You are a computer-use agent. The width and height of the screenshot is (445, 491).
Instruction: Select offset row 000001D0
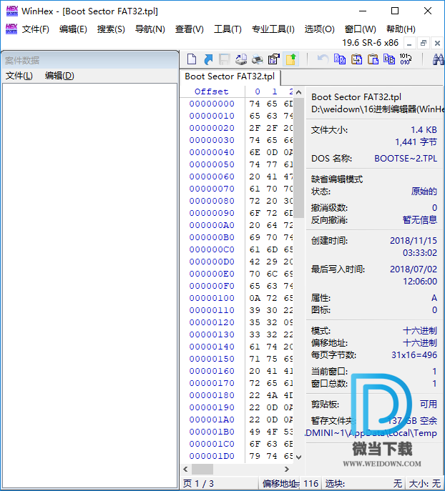click(212, 456)
